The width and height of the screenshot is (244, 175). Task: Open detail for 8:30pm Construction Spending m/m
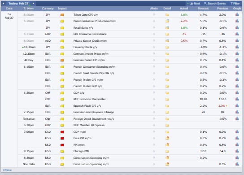(167, 157)
